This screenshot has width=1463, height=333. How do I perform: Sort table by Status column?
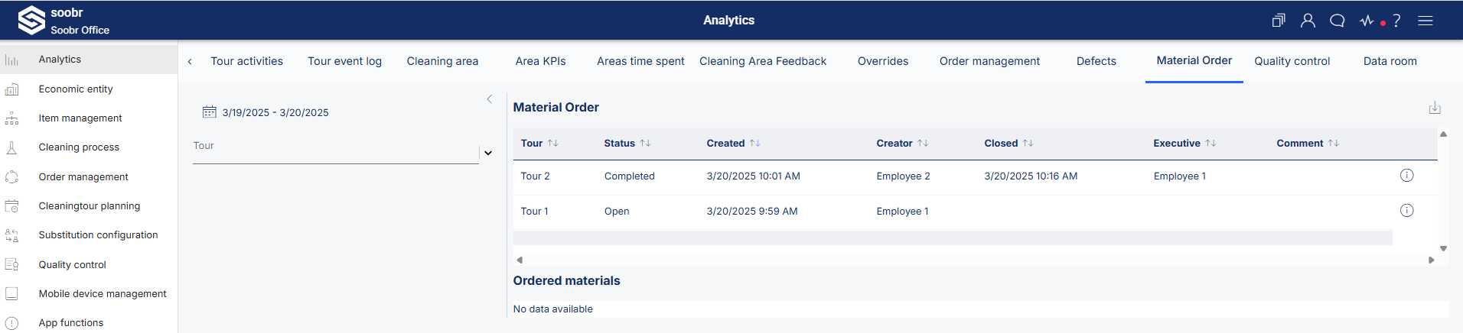[627, 143]
